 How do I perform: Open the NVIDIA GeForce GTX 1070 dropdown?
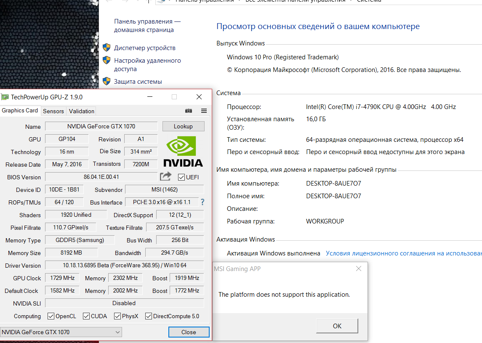(x=61, y=332)
